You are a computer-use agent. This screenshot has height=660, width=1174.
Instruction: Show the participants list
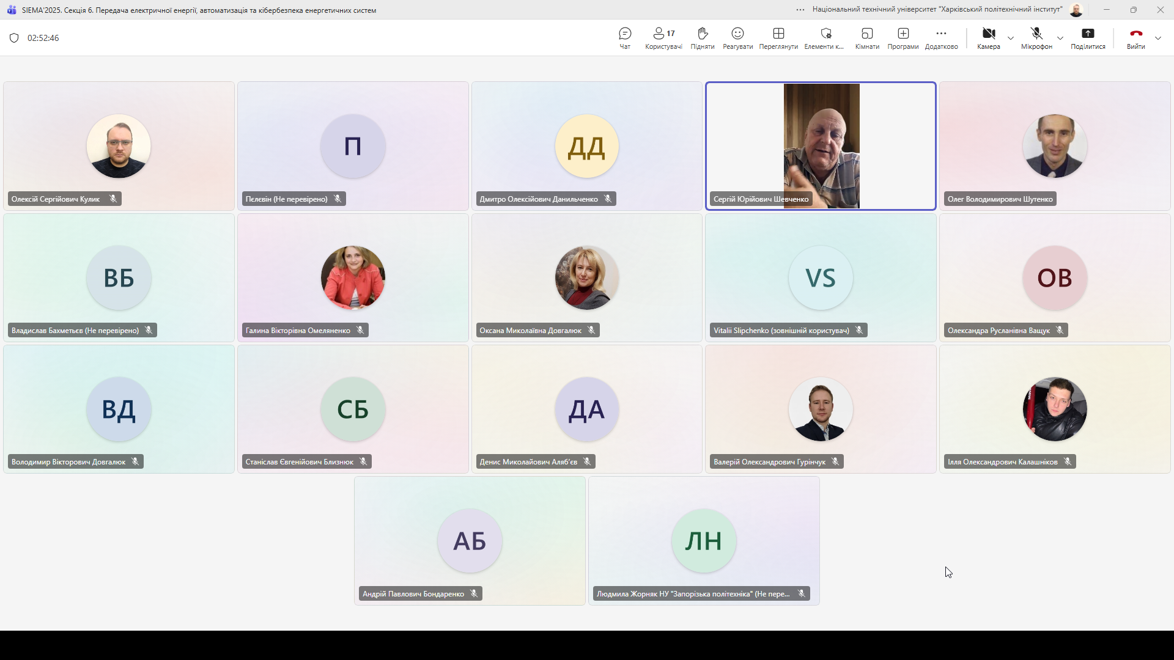[x=663, y=38]
